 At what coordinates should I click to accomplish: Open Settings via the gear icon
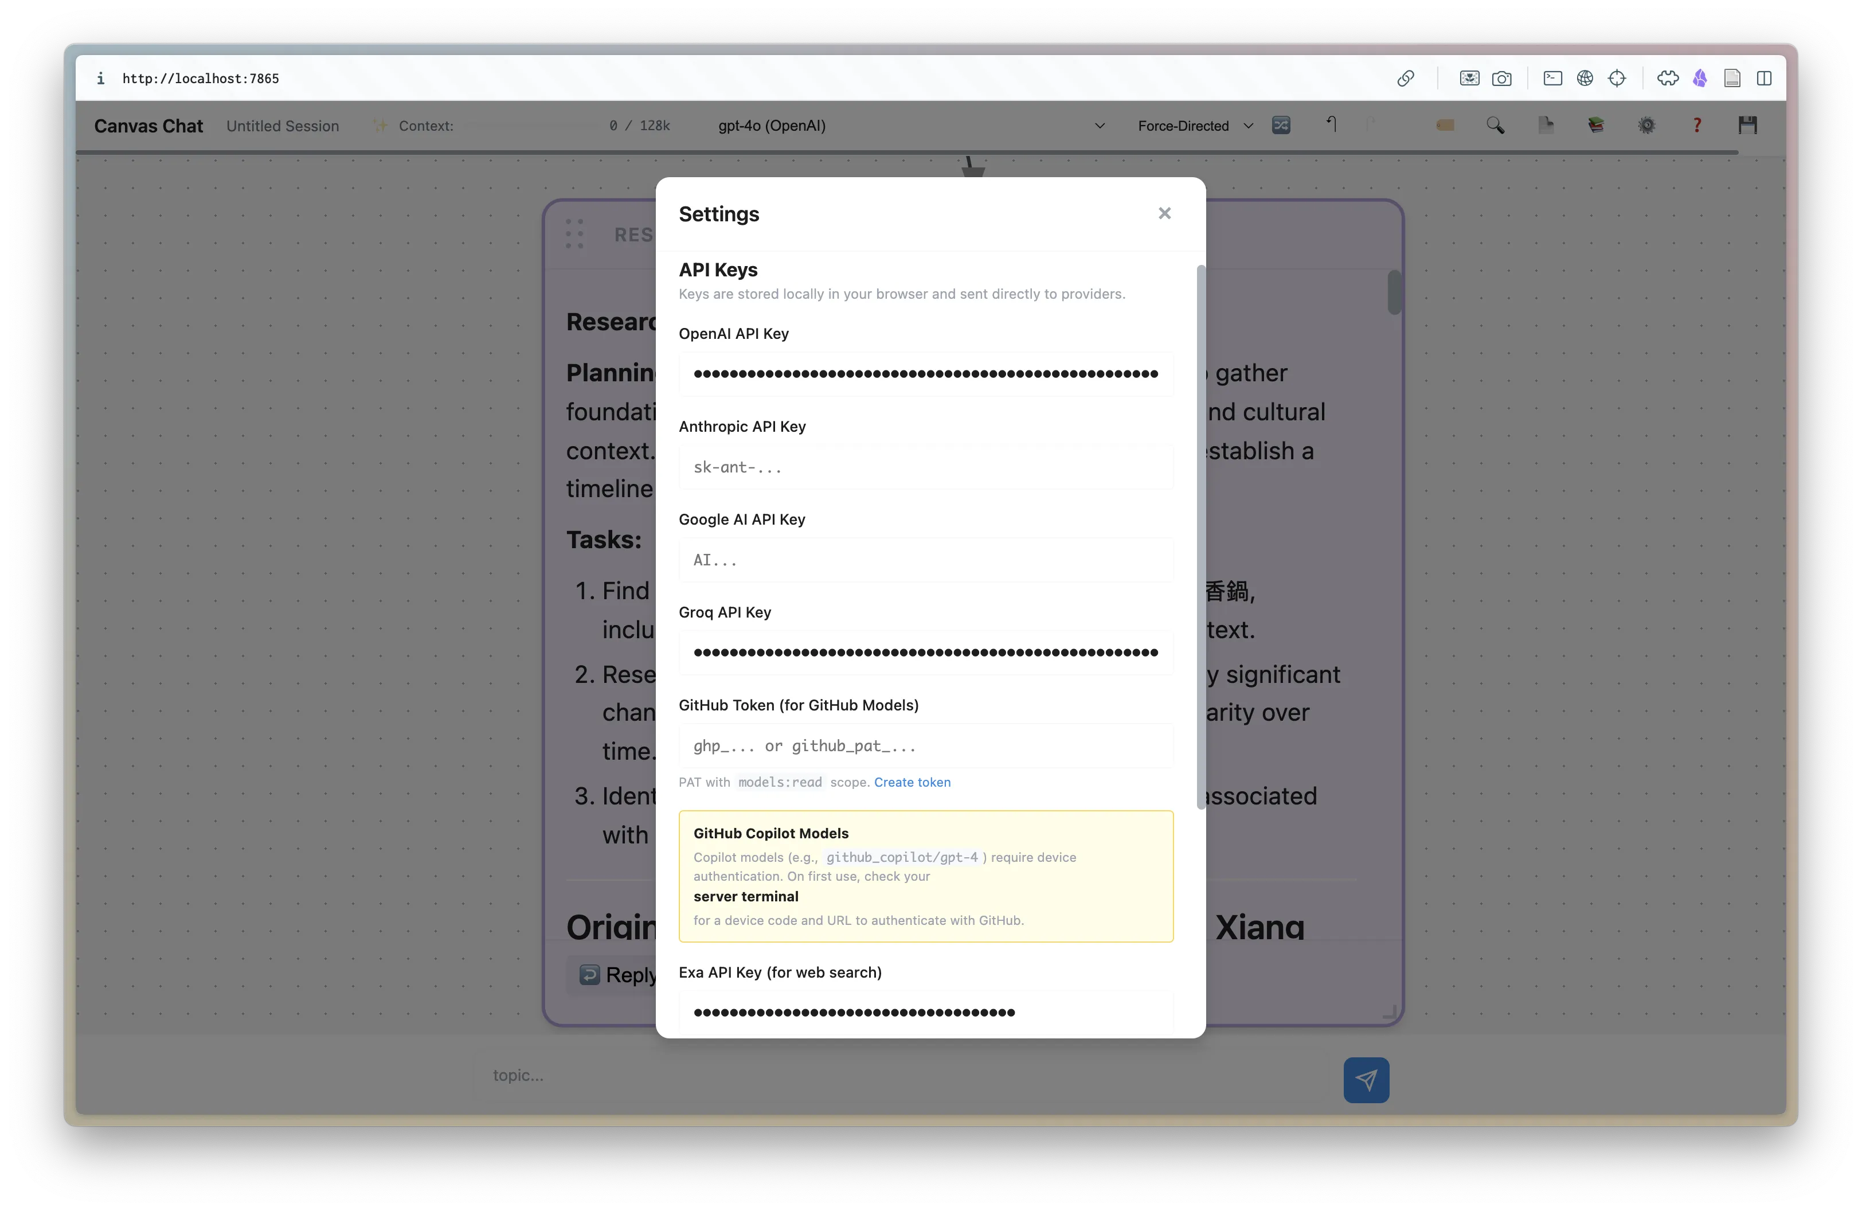click(x=1647, y=125)
